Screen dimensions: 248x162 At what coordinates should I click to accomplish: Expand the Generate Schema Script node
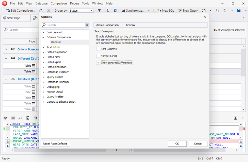pos(43,102)
